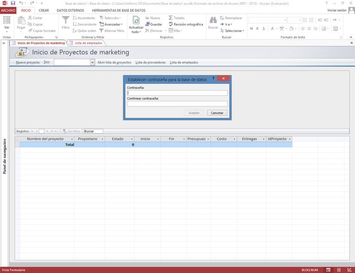Open Nombre del proyecto column filter arrow

[x=72, y=139]
